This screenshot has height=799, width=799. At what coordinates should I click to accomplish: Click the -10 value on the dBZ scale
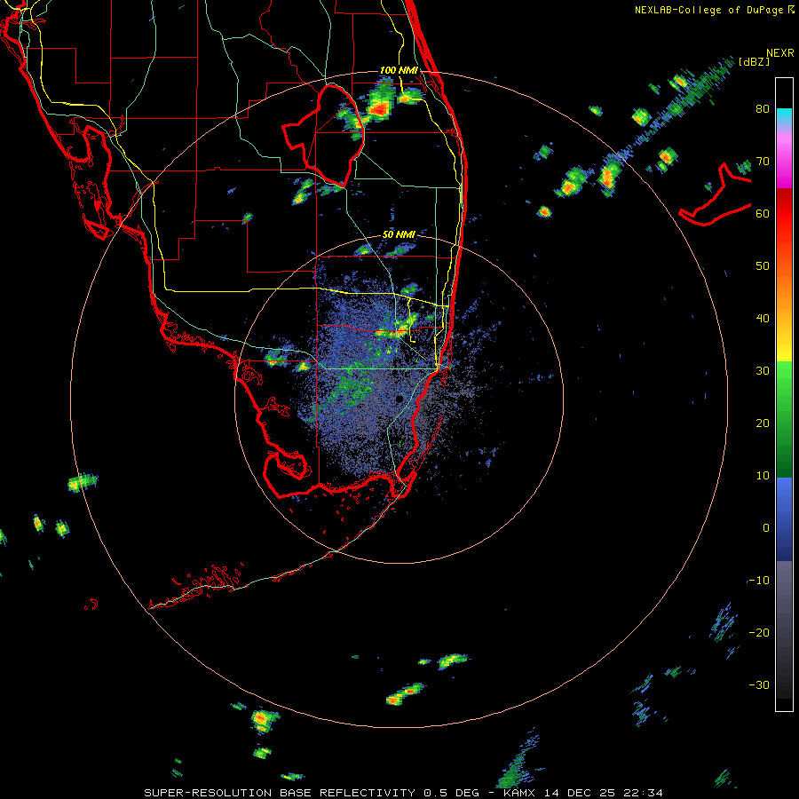pos(759,580)
